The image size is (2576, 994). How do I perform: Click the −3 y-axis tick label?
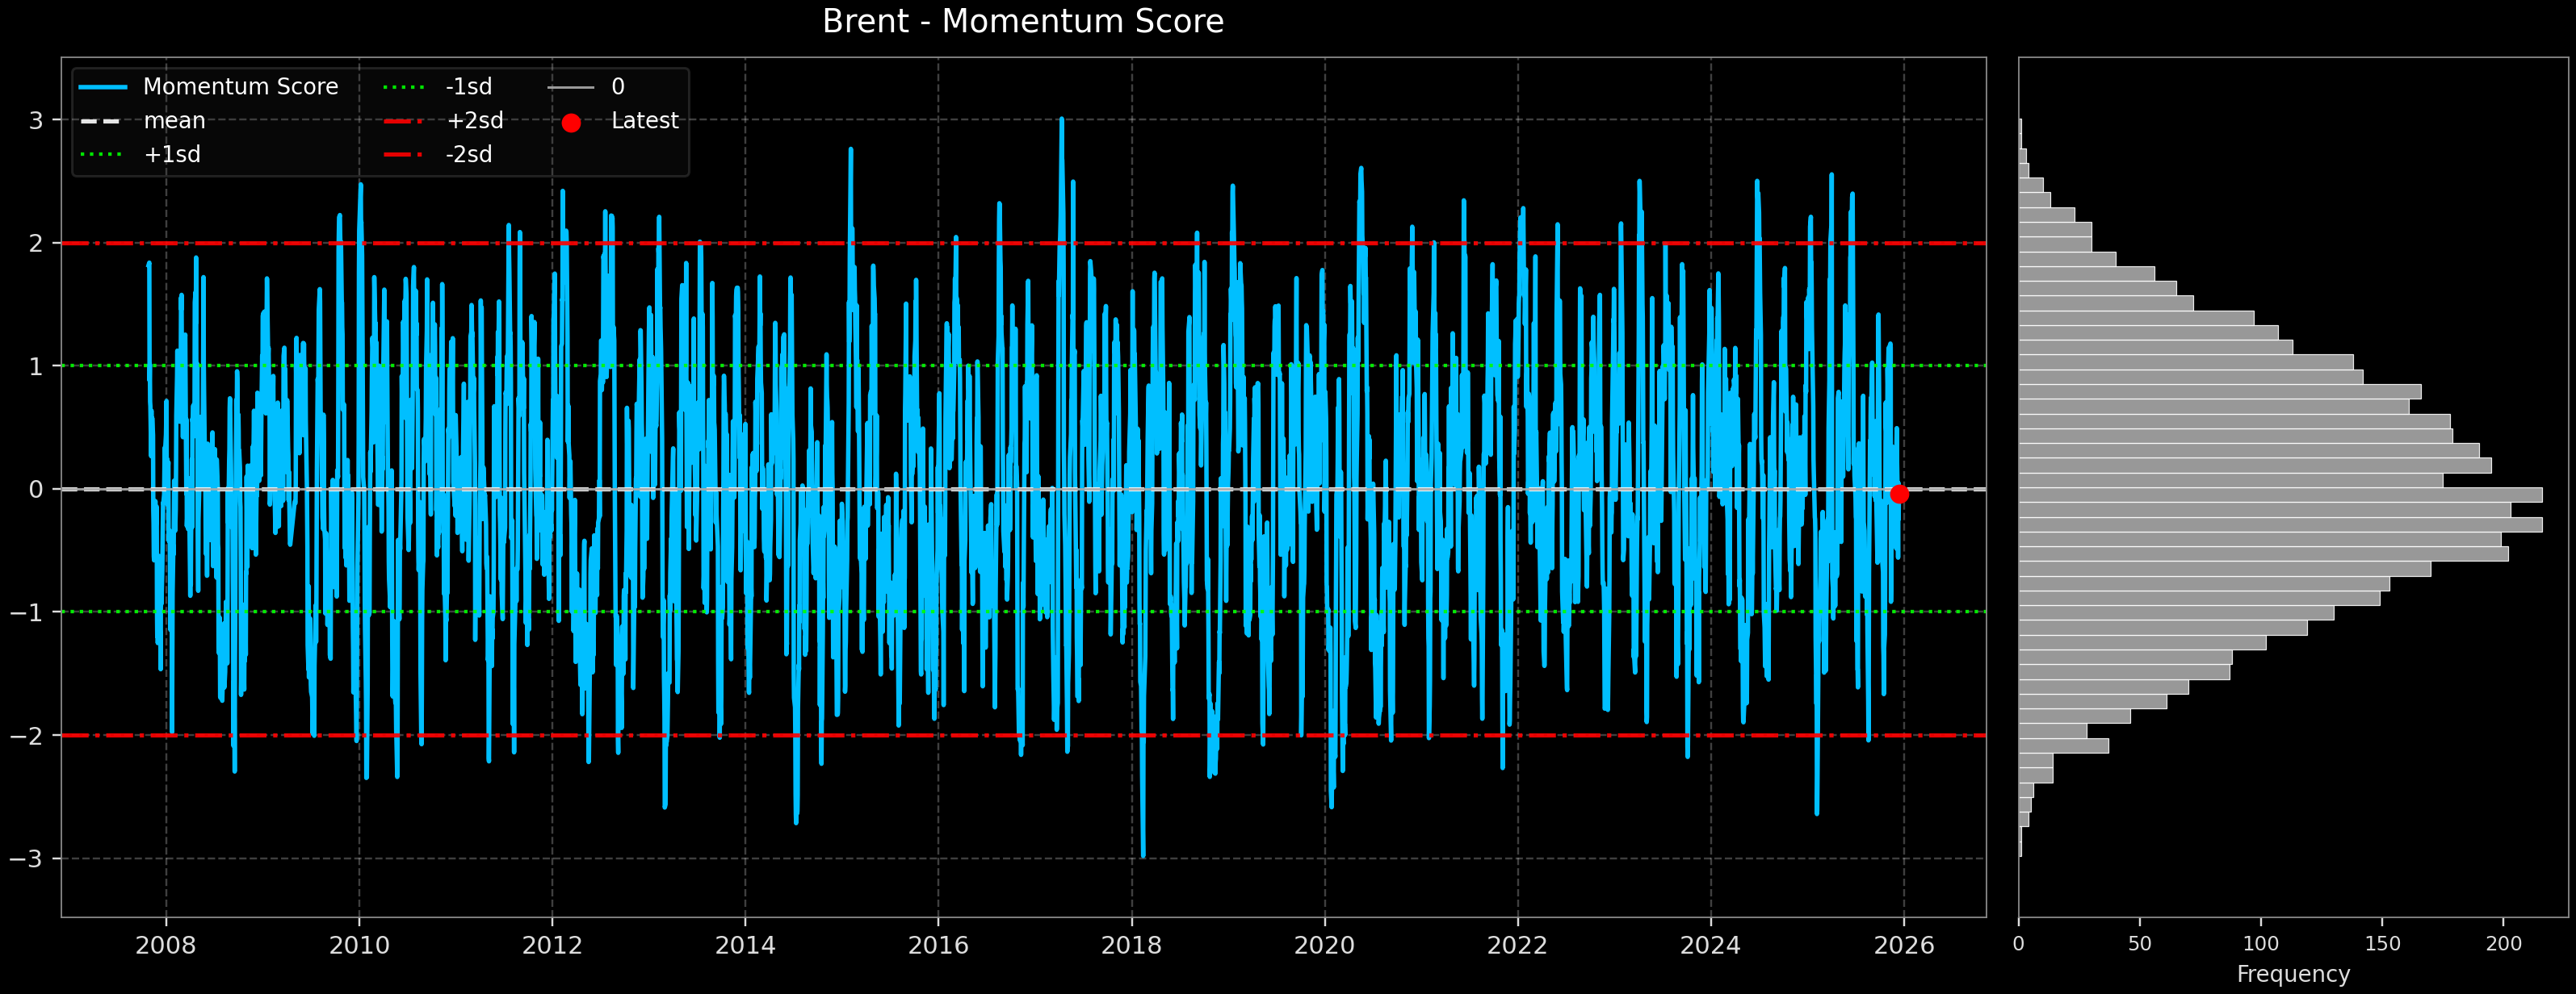(27, 858)
